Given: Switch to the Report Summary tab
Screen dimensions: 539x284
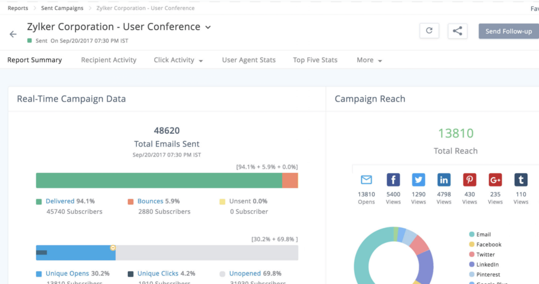Looking at the screenshot, I should [x=35, y=60].
